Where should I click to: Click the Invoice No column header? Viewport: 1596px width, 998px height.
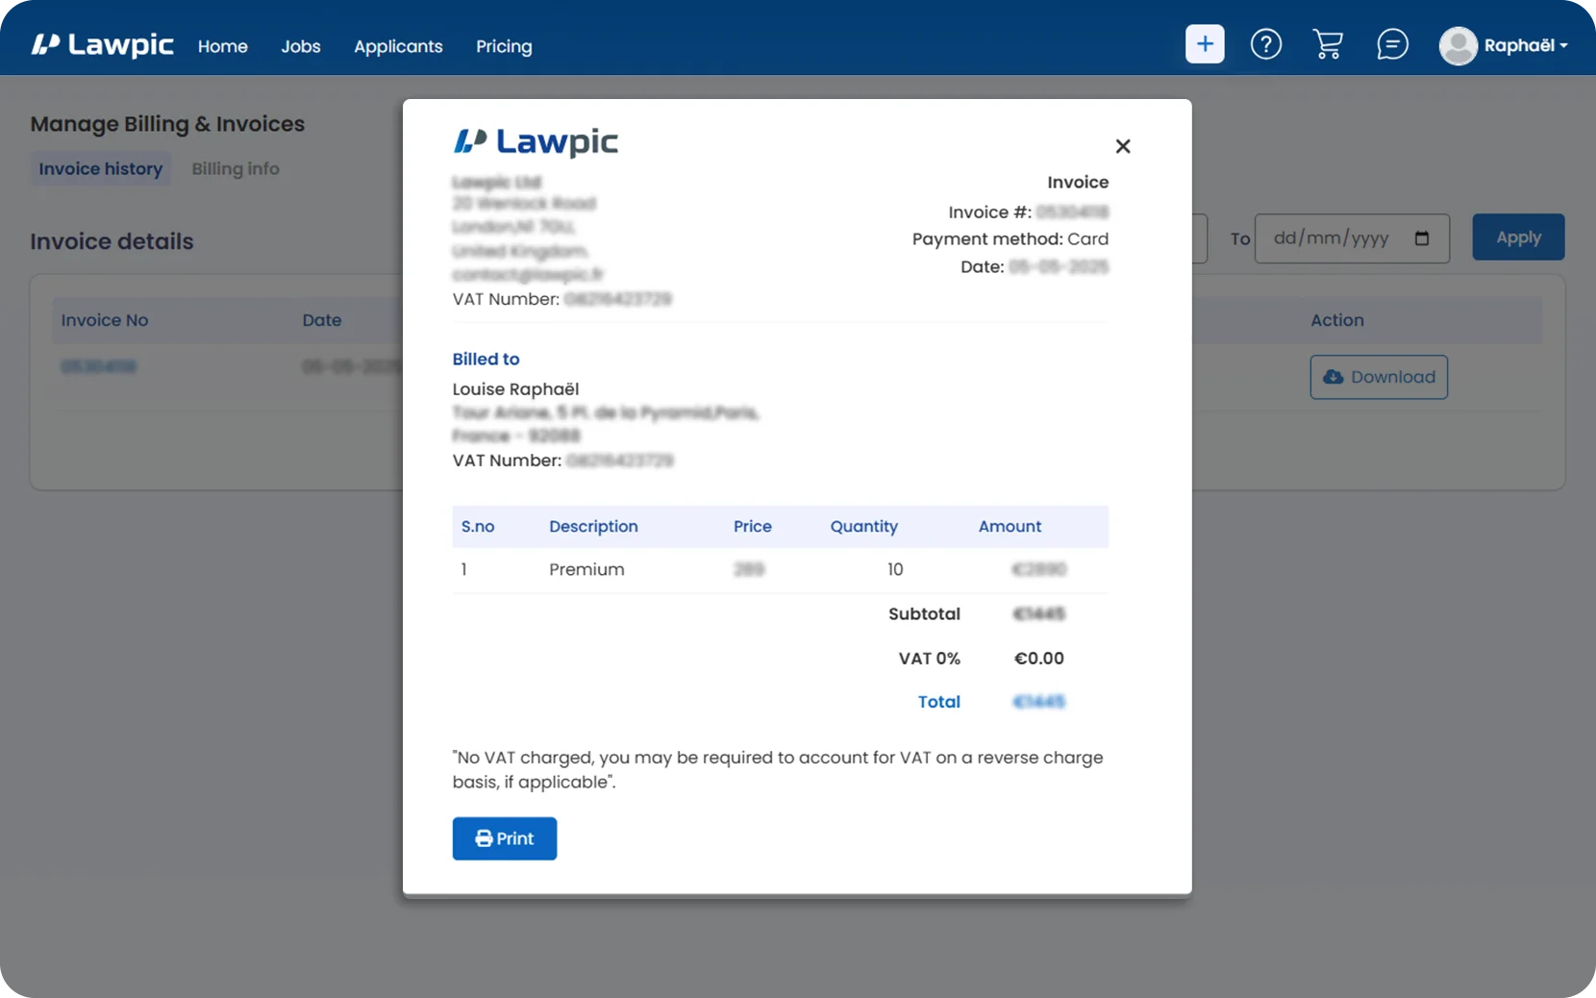point(105,320)
